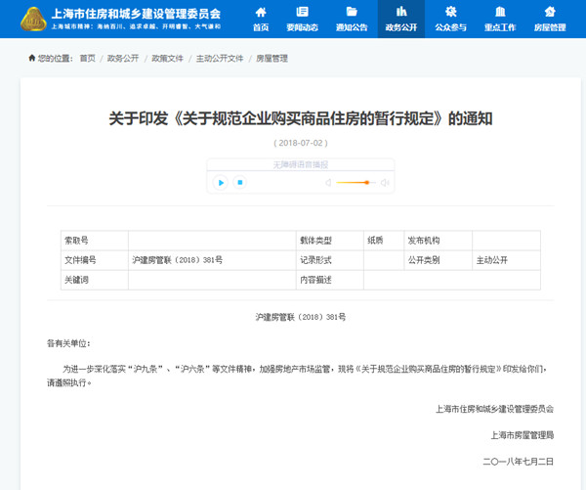
Task: Select the 重点工作 menu label
Action: [500, 27]
